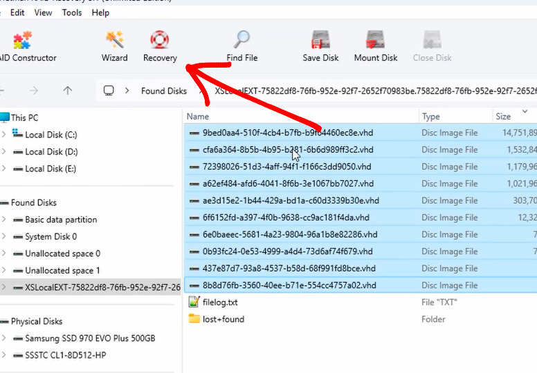
Task: Select the cfa6a364-8b5b-4b95 vhd file
Action: pyautogui.click(x=288, y=150)
